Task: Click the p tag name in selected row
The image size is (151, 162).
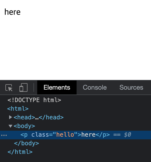Action: (26, 135)
